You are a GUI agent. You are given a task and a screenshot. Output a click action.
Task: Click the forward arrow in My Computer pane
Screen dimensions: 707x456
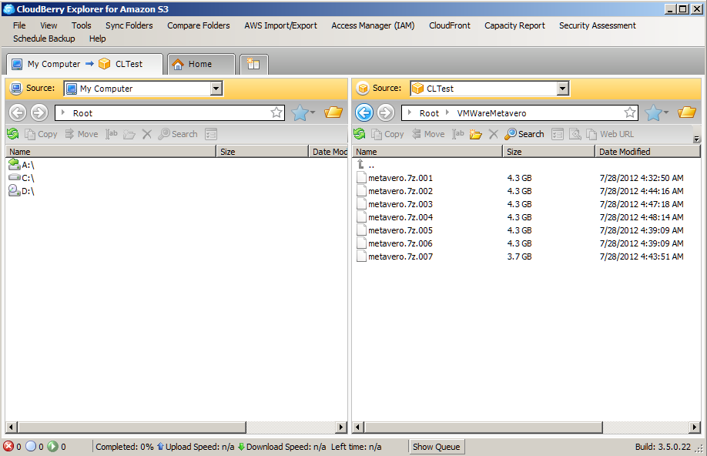click(x=39, y=112)
